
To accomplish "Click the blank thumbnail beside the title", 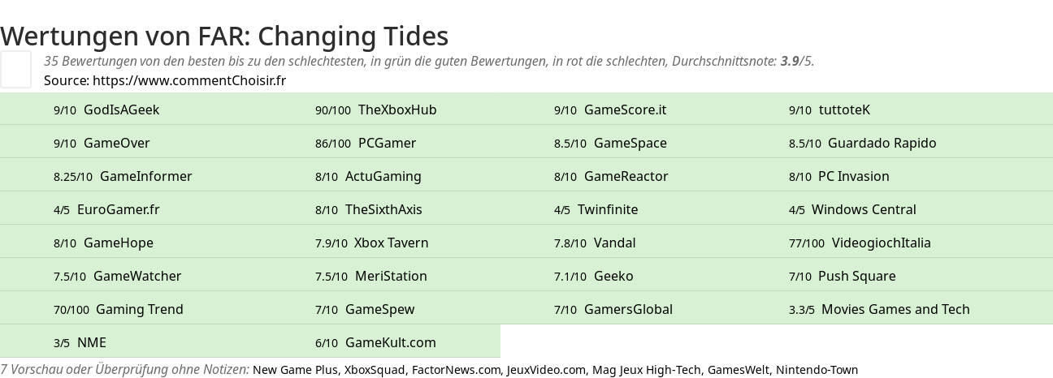I will coord(15,69).
